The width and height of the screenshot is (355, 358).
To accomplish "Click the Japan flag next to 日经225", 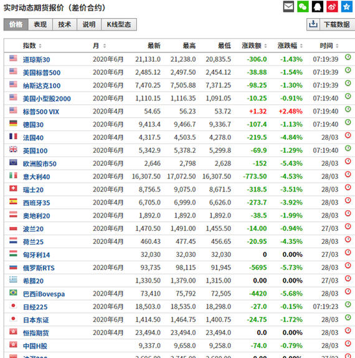I will coord(13,306).
